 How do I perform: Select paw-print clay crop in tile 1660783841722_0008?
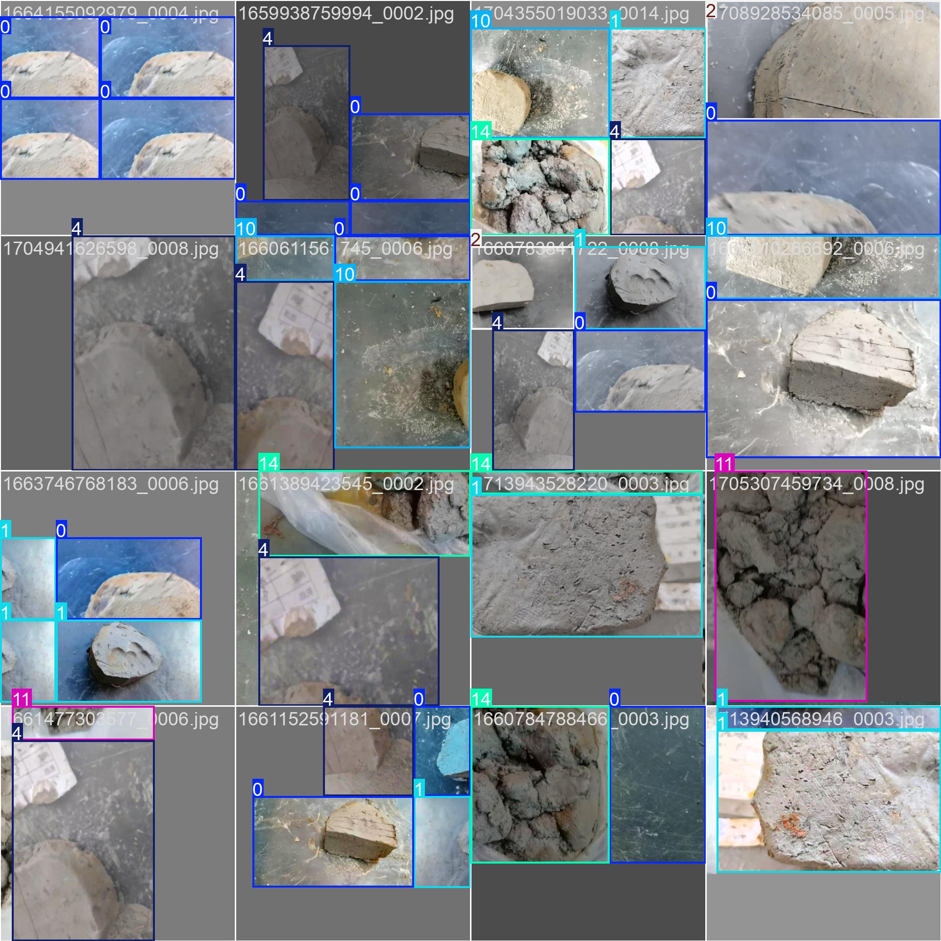[640, 288]
